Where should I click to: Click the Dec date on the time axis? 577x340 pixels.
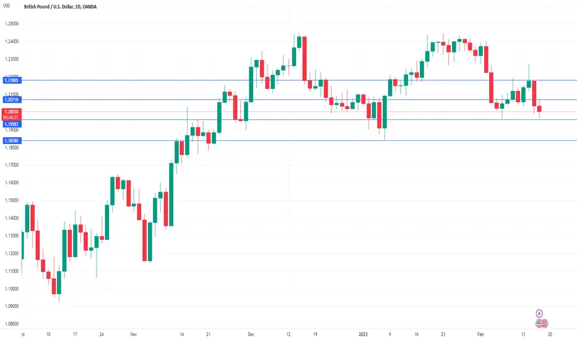(x=251, y=334)
